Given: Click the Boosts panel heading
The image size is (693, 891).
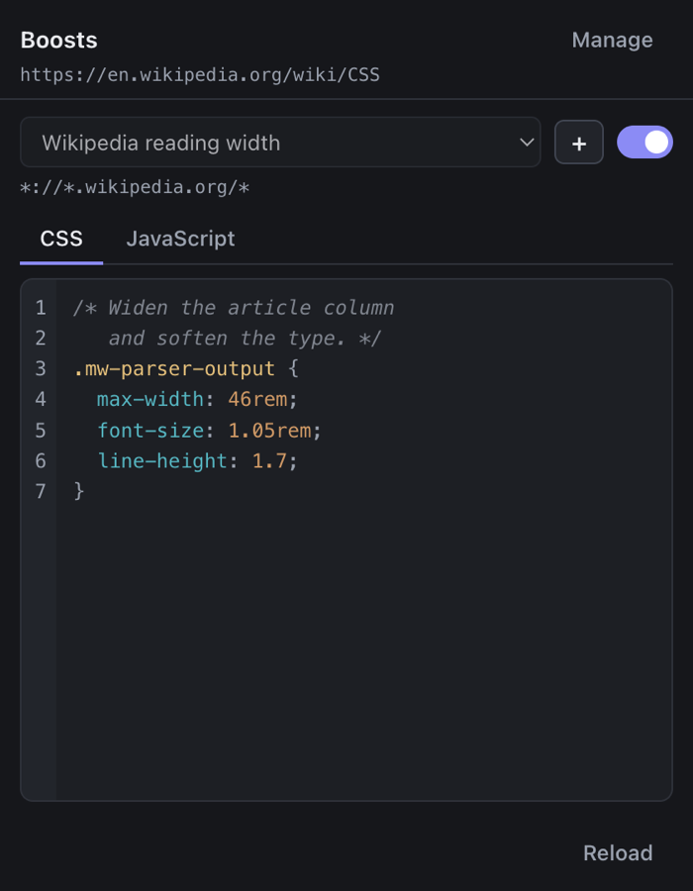Looking at the screenshot, I should (59, 40).
